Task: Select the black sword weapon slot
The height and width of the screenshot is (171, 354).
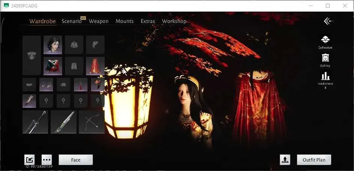Action: [35, 122]
